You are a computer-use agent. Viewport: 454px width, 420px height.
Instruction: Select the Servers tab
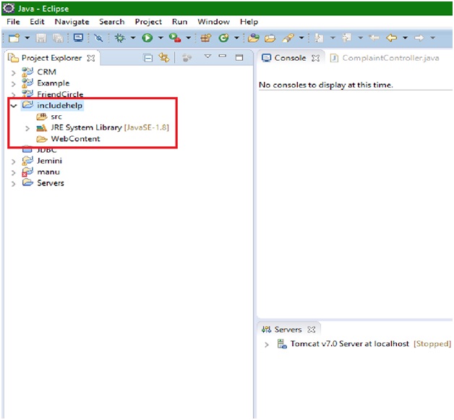287,329
